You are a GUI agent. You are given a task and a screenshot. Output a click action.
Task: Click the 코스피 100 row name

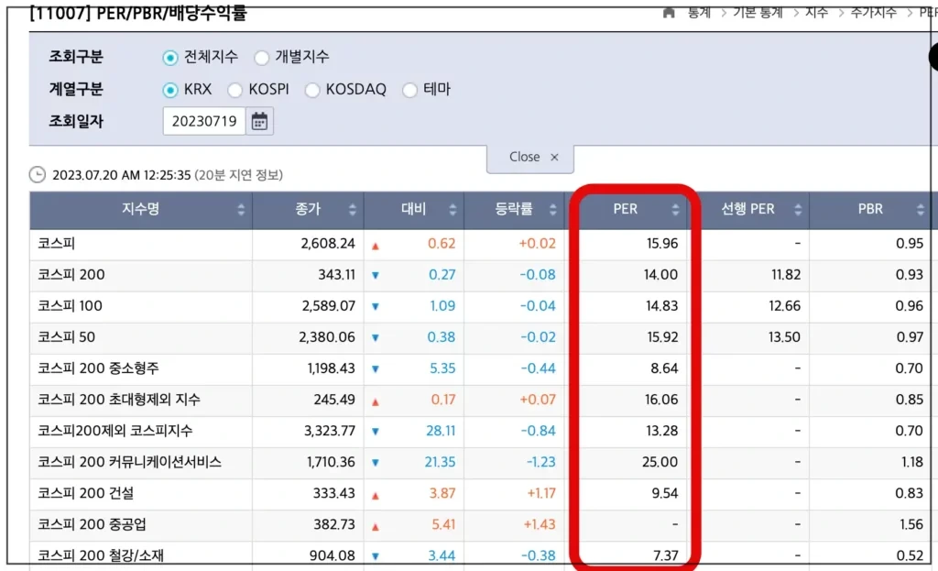tap(70, 306)
